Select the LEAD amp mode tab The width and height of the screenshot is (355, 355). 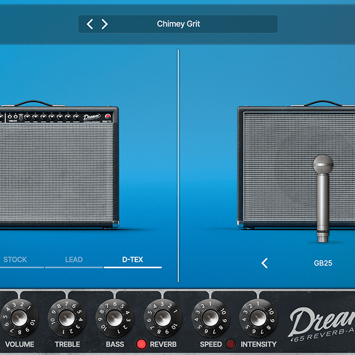[x=74, y=259]
